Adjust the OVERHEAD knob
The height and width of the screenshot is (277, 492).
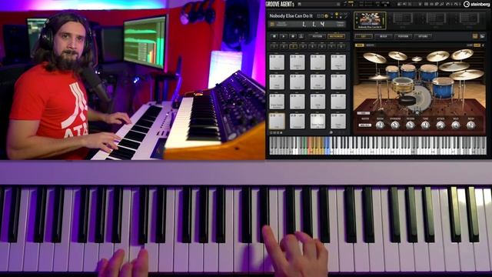[395, 125]
